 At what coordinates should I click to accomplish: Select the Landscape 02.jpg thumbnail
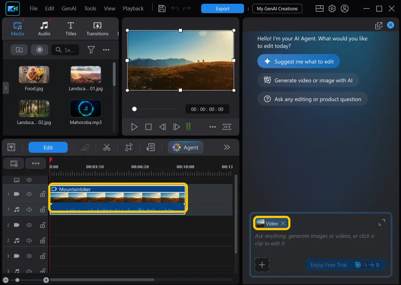[x=34, y=108]
